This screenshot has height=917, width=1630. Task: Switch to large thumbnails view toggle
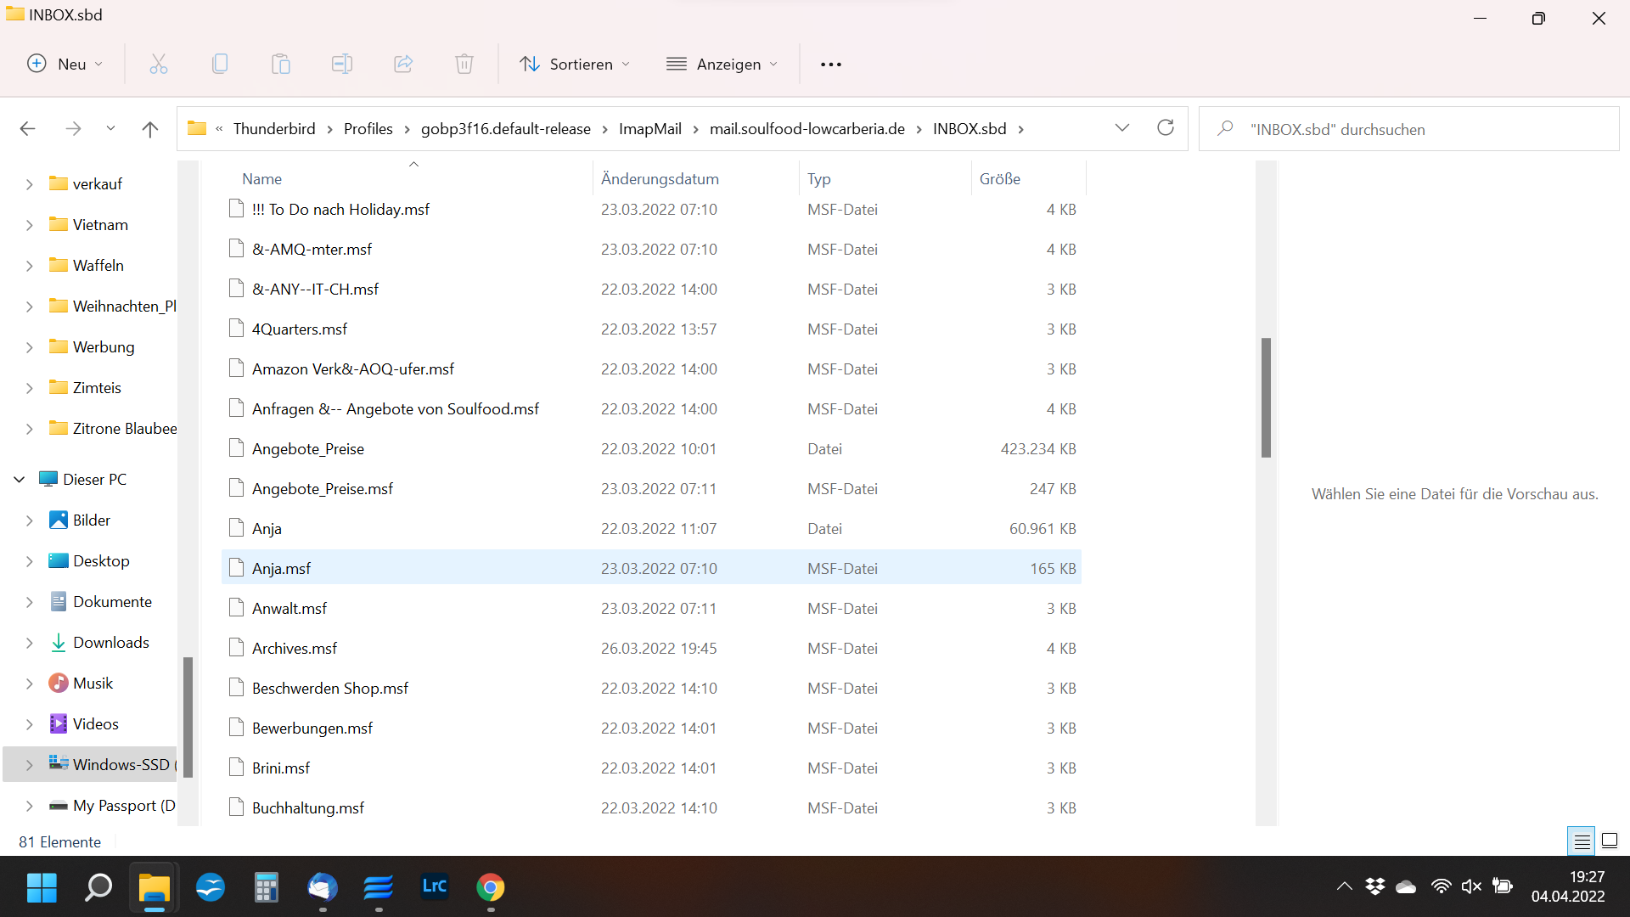pos(1610,841)
